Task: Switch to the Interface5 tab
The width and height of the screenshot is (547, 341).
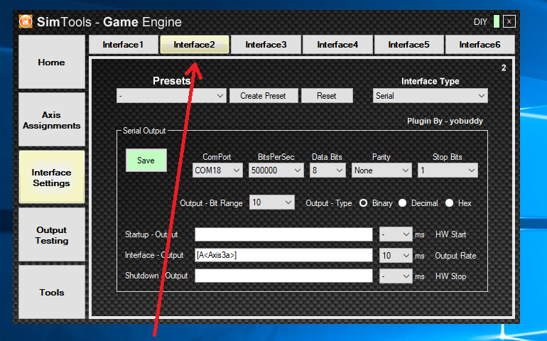Action: coord(408,45)
